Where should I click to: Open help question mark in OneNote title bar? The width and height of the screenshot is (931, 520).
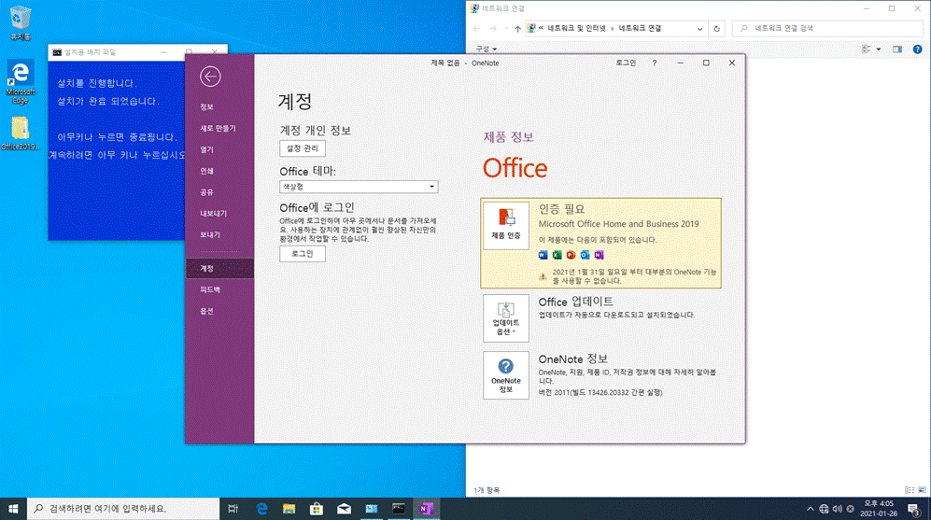[x=655, y=63]
